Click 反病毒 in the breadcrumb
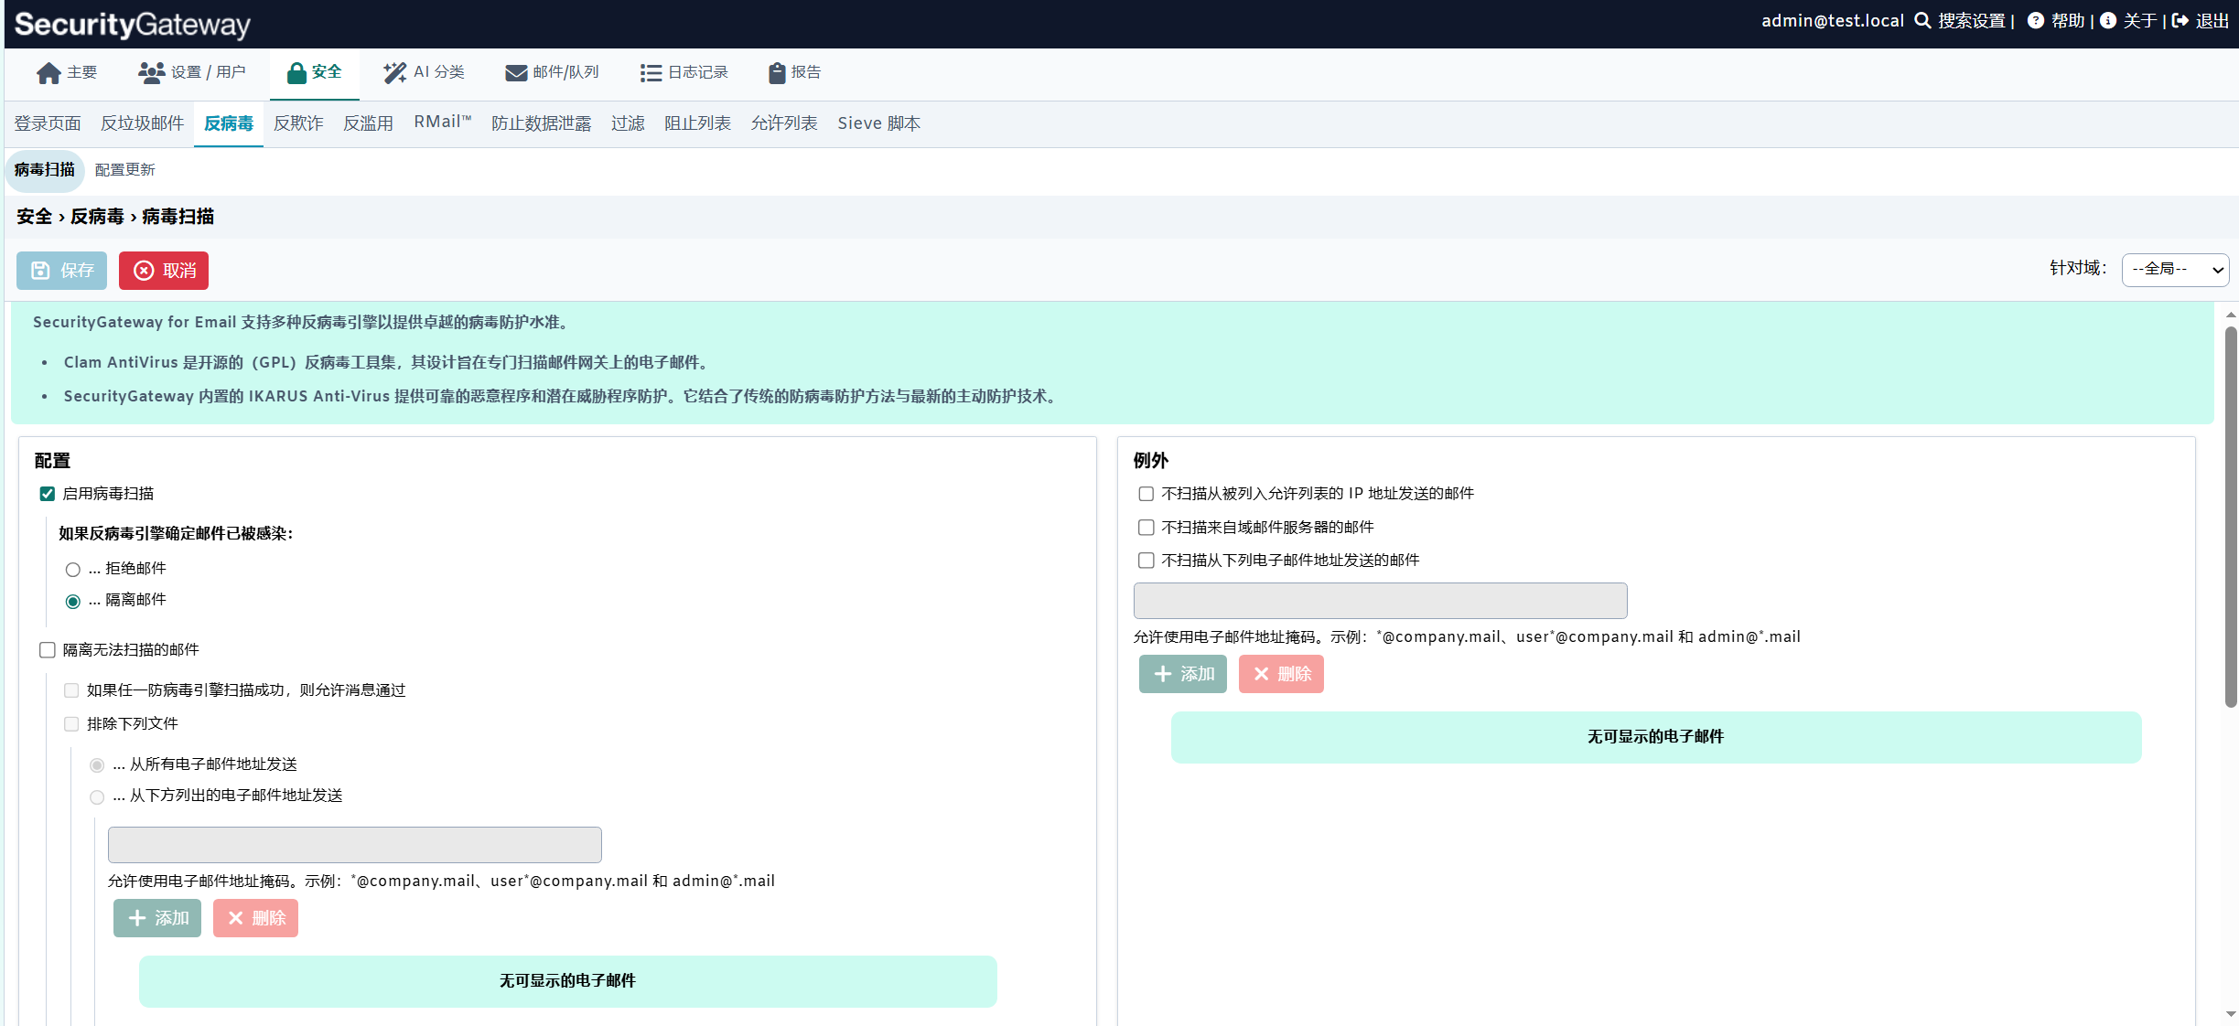The height and width of the screenshot is (1026, 2239). (97, 217)
